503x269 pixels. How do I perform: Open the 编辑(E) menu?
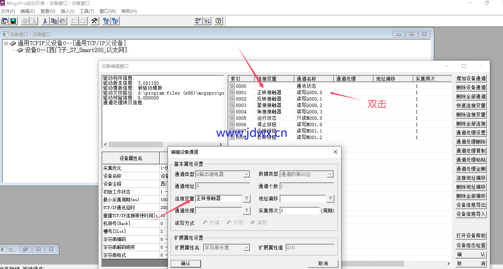(x=28, y=11)
